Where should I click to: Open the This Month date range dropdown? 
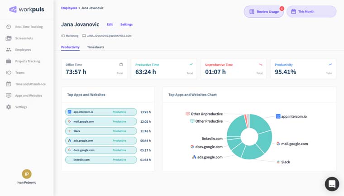[x=311, y=12]
